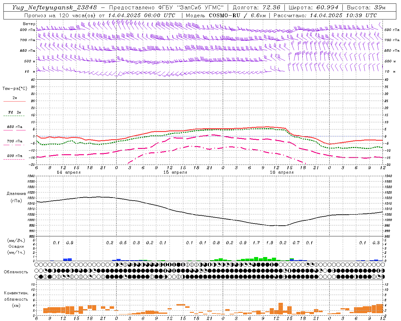Click the 500 гПа temperature legend entry
Screen dimensions: 401x321
click(14, 156)
